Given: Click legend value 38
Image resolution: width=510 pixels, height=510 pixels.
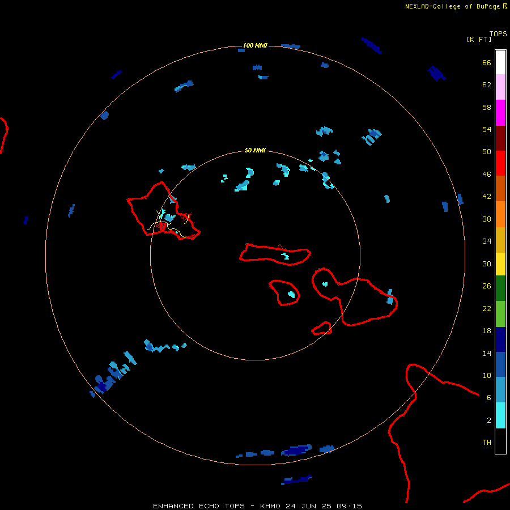Looking at the screenshot, I should coord(487,219).
